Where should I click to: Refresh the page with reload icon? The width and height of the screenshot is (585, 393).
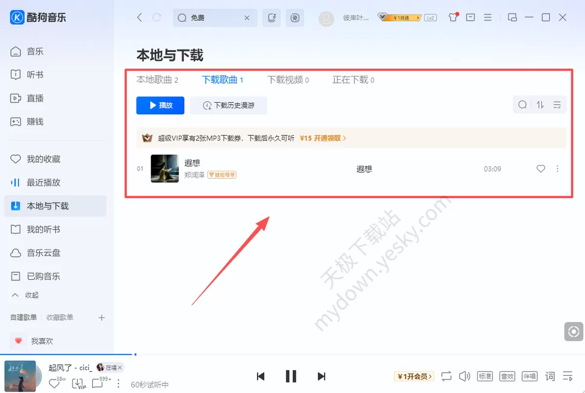[x=156, y=18]
